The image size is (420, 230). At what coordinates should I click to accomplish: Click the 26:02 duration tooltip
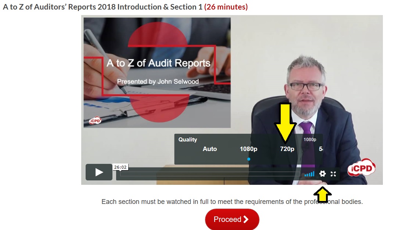coord(120,167)
